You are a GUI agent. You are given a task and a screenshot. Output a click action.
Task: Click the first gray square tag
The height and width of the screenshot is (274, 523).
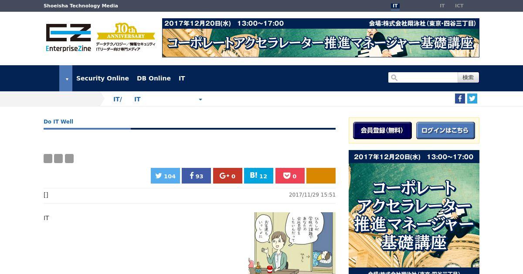coord(48,158)
